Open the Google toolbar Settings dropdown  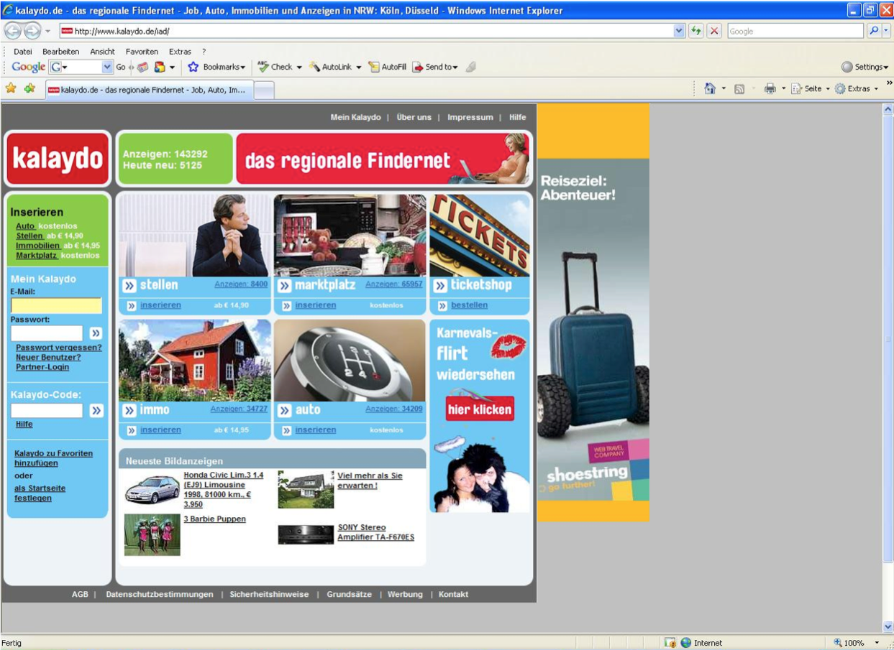pyautogui.click(x=865, y=67)
